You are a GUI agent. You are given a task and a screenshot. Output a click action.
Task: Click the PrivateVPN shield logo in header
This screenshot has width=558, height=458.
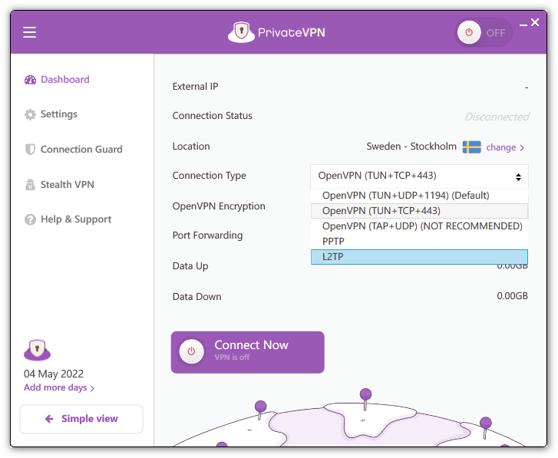click(241, 32)
